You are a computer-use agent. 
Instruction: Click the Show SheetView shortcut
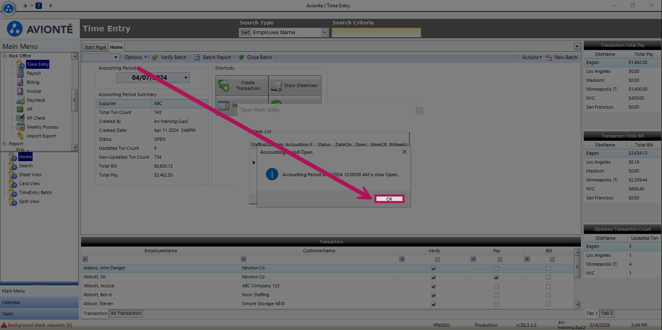pos(295,85)
